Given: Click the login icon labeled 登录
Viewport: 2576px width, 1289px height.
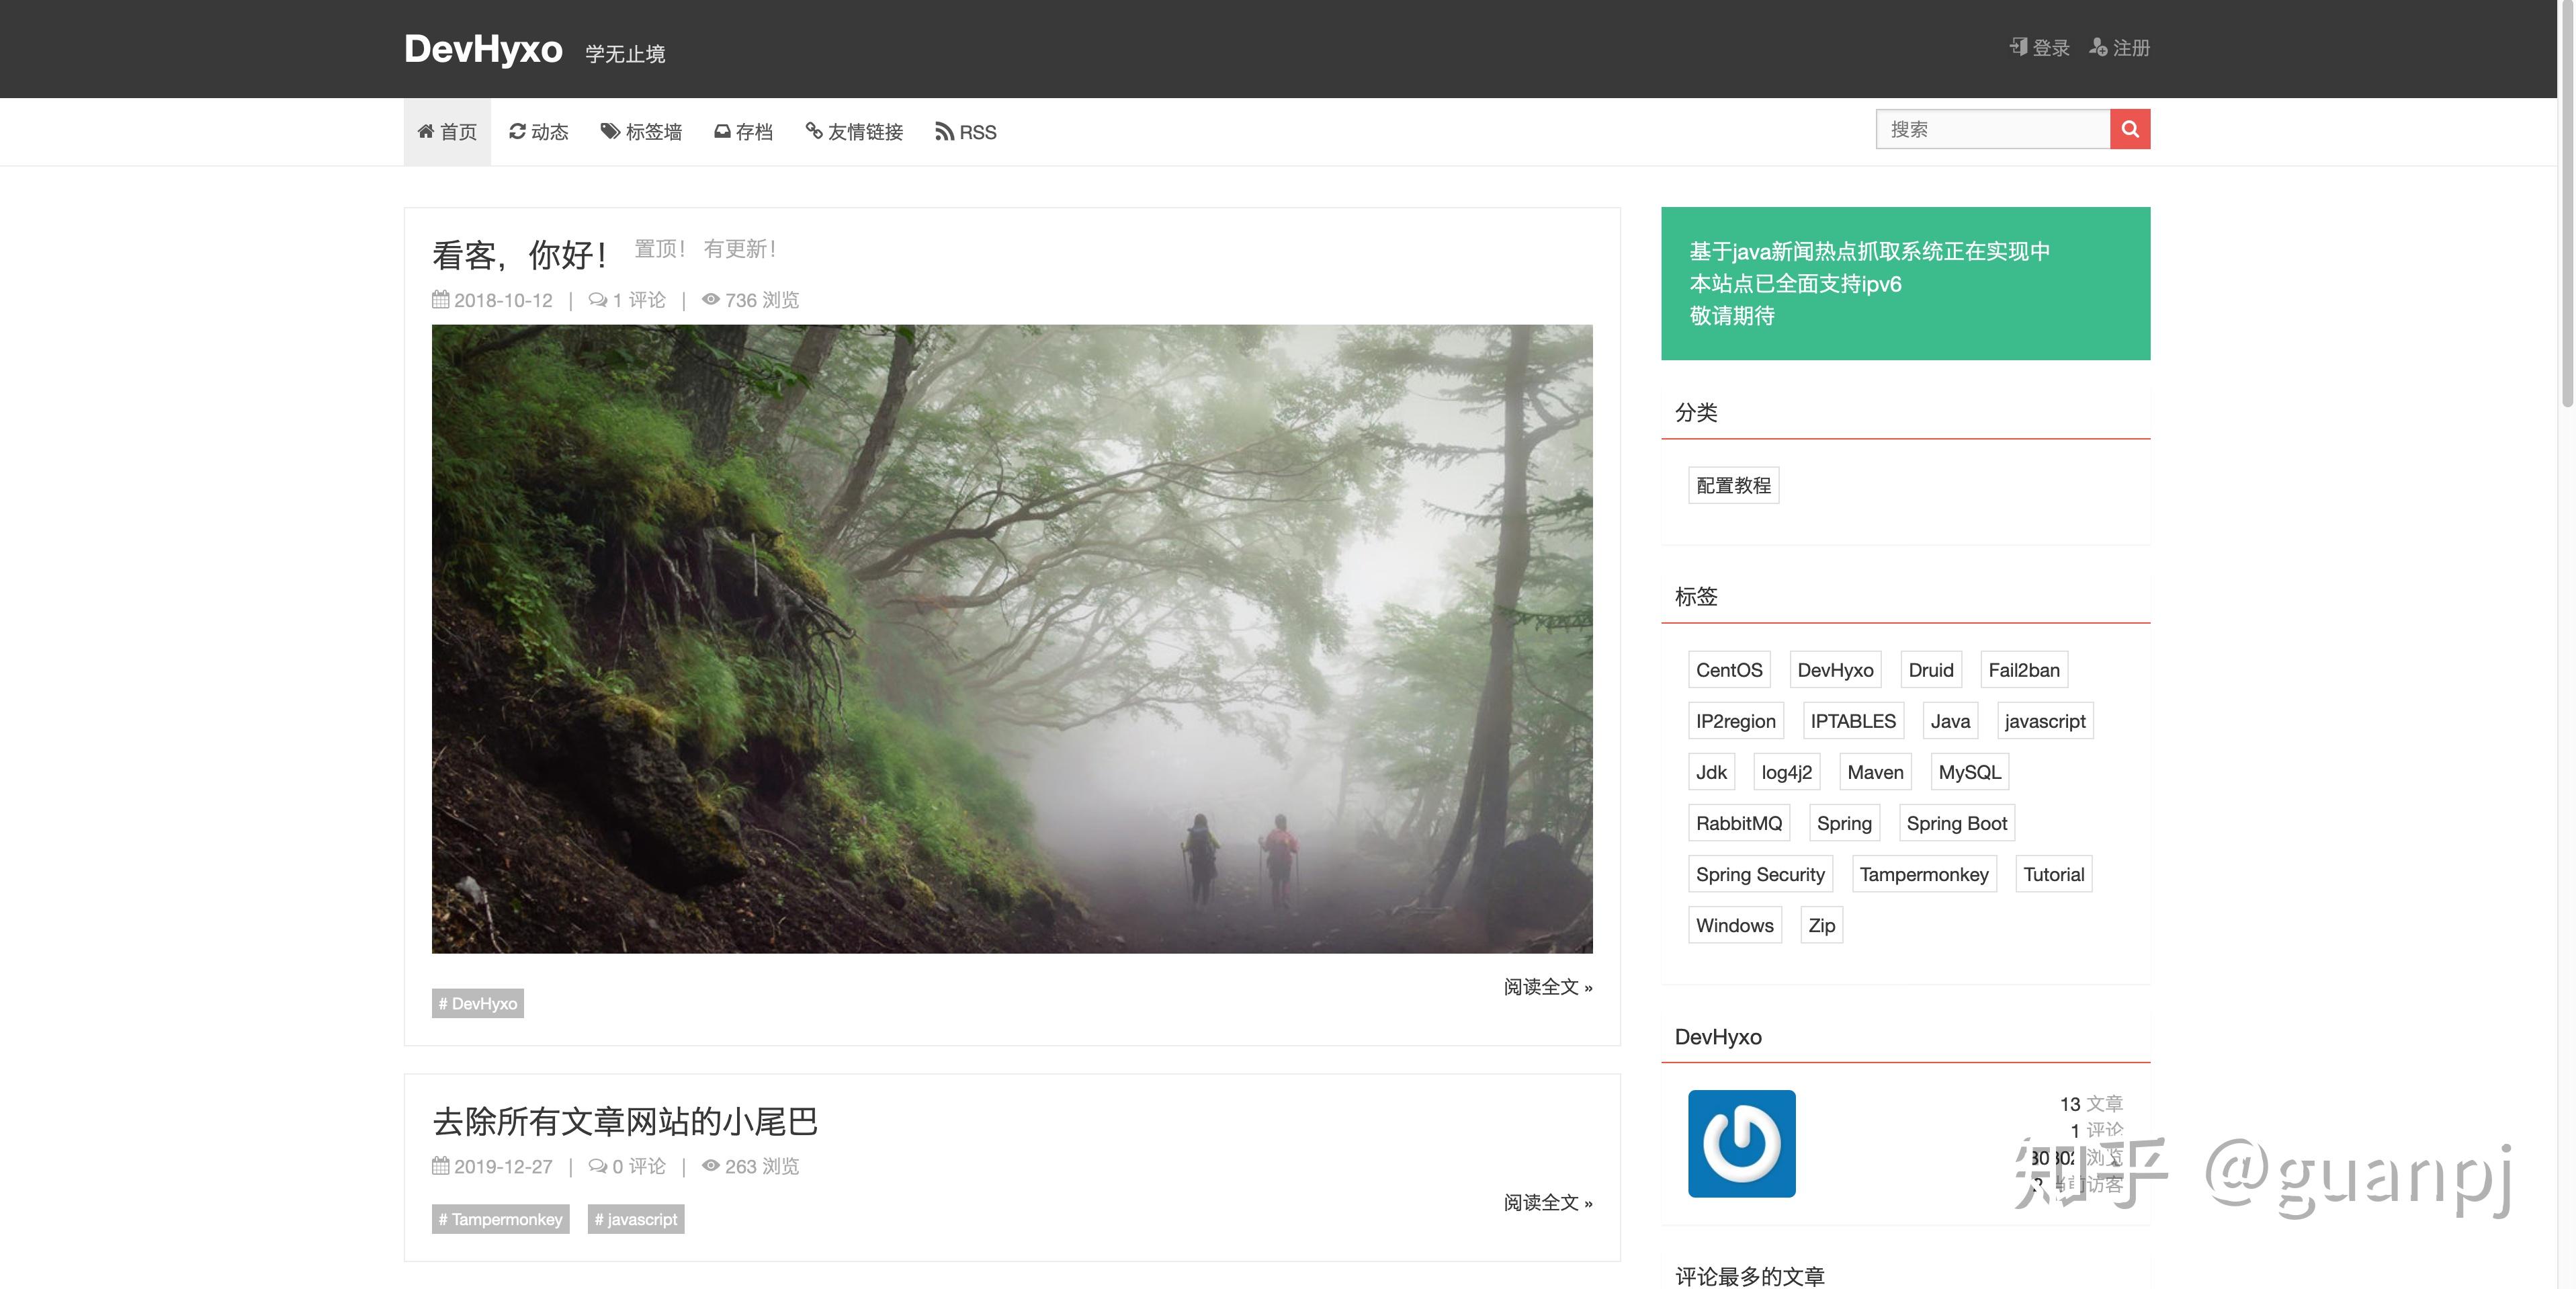Looking at the screenshot, I should click(x=2039, y=47).
